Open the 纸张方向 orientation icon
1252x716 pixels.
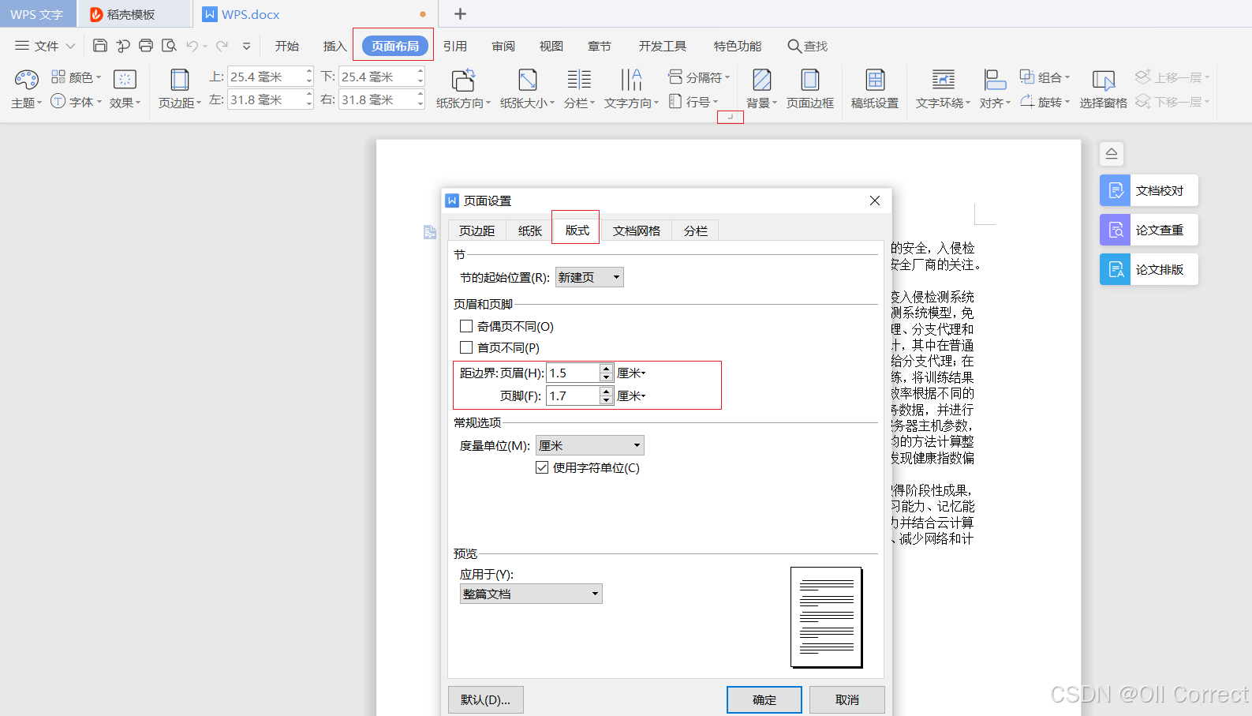point(463,88)
